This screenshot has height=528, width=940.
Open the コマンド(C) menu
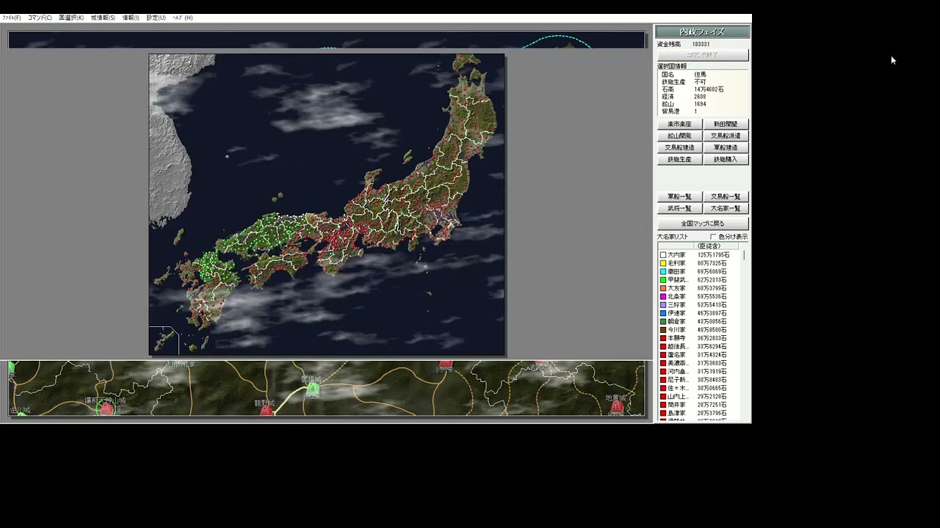click(40, 18)
